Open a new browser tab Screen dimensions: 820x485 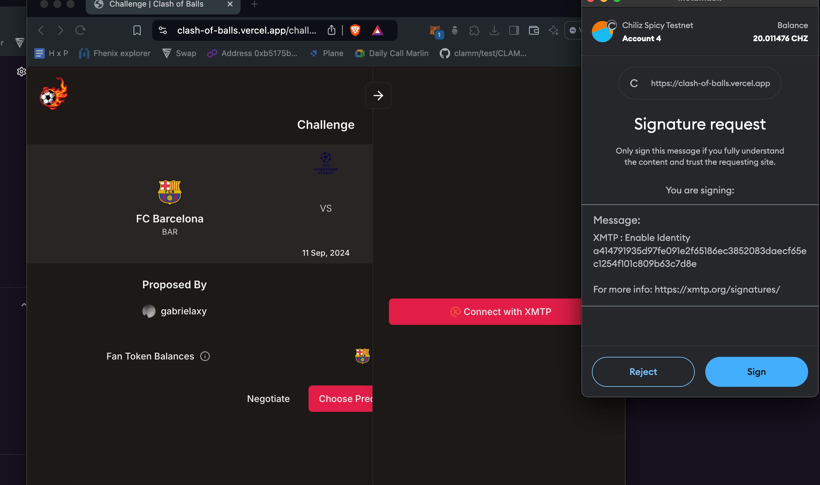(254, 4)
